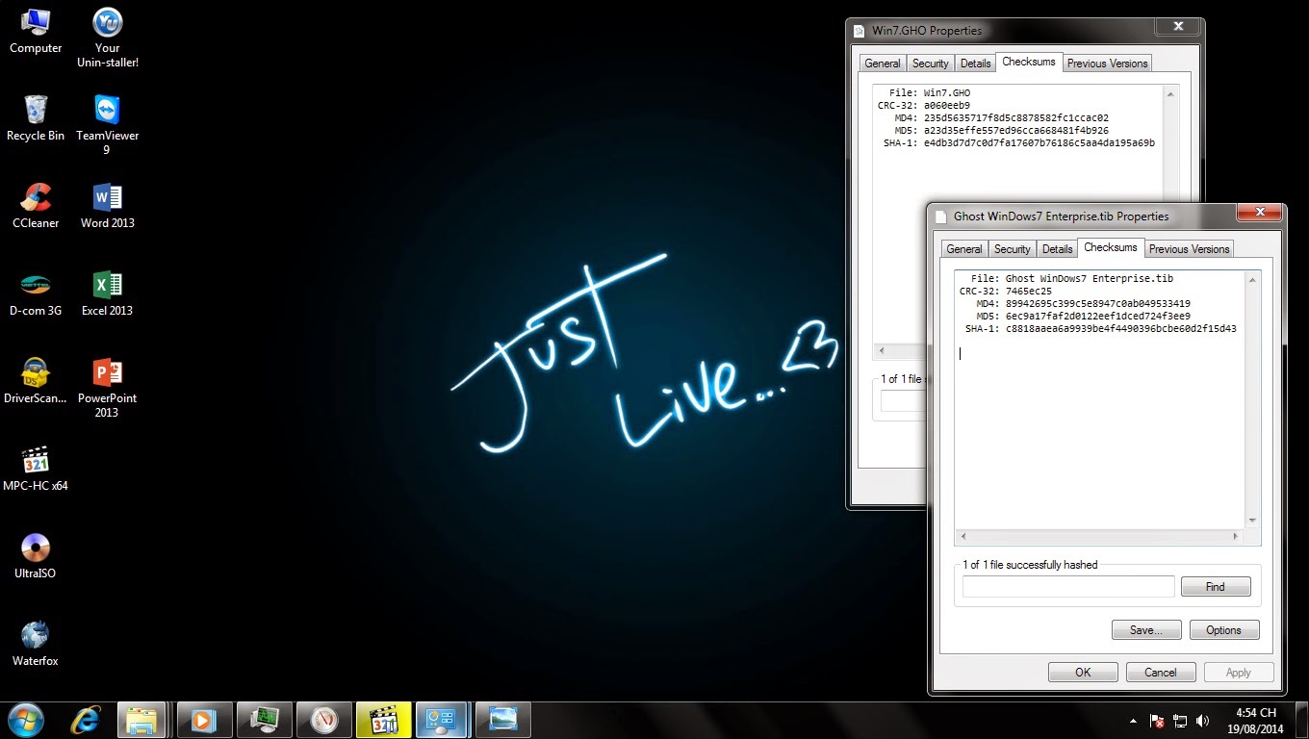
Task: Click the gauge meter taskbar icon
Action: [324, 720]
